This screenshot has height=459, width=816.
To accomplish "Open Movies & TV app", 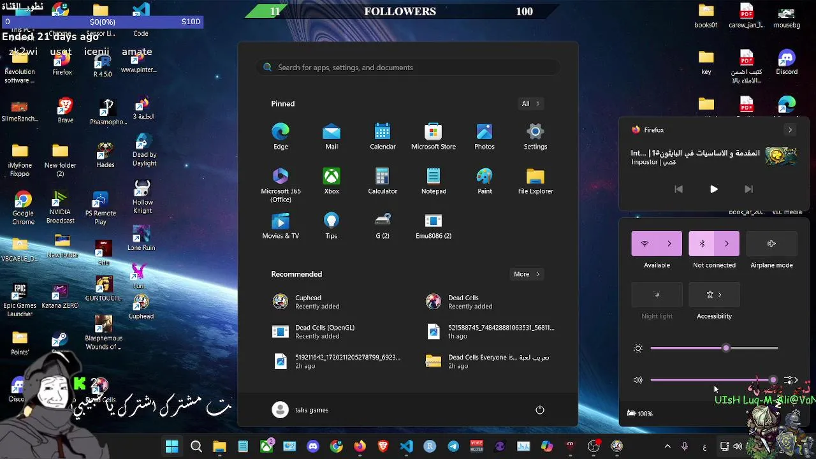I will coord(280,226).
